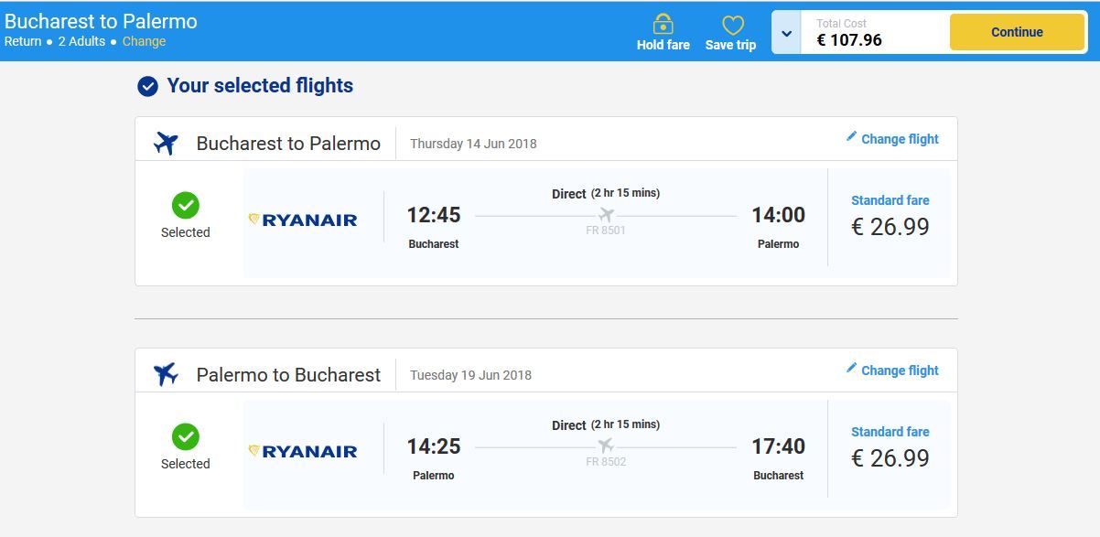Toggle the green Selected check on return flight
This screenshot has height=537, width=1100.
pyautogui.click(x=186, y=436)
